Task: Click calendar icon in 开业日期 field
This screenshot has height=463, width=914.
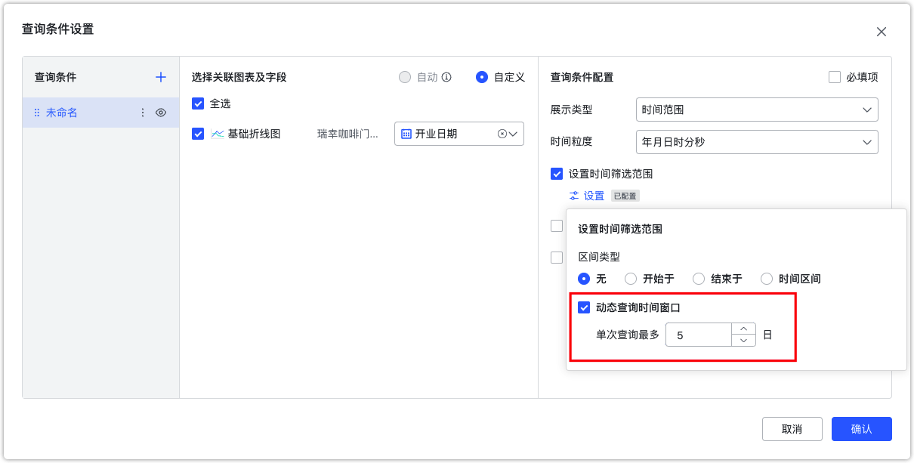Action: click(406, 134)
